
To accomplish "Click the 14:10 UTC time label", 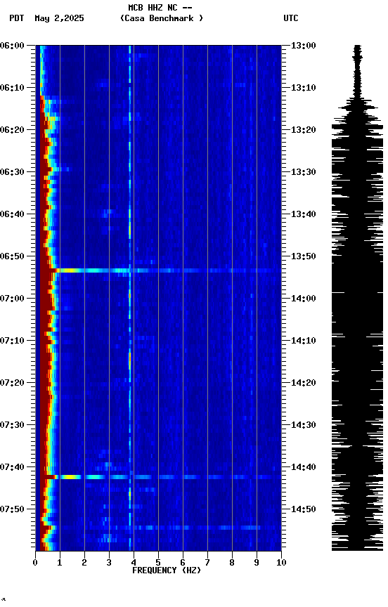I will point(304,341).
